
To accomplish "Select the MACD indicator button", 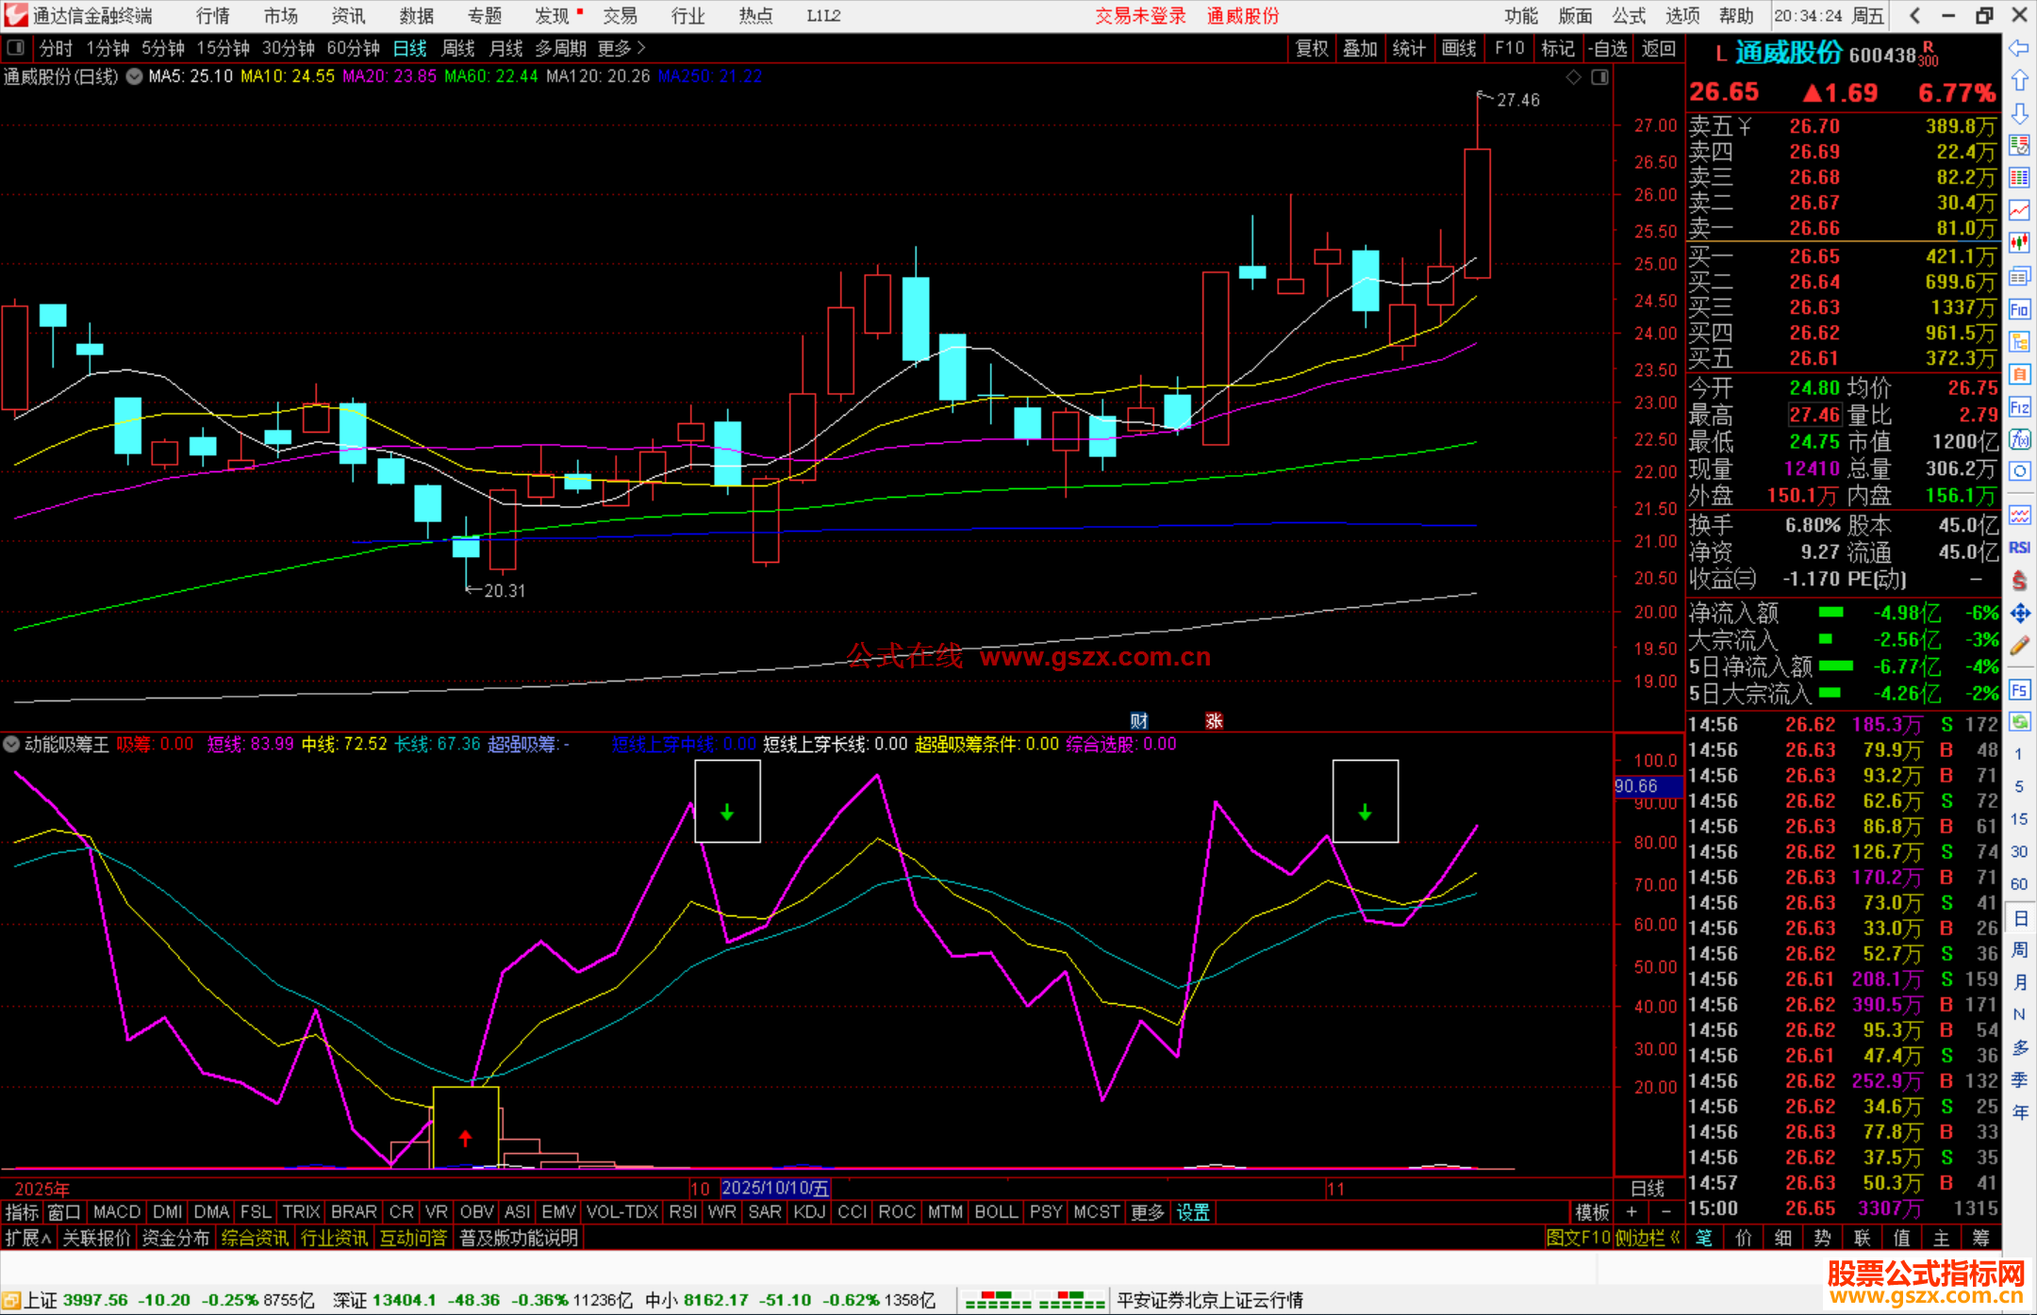I will click(117, 1212).
